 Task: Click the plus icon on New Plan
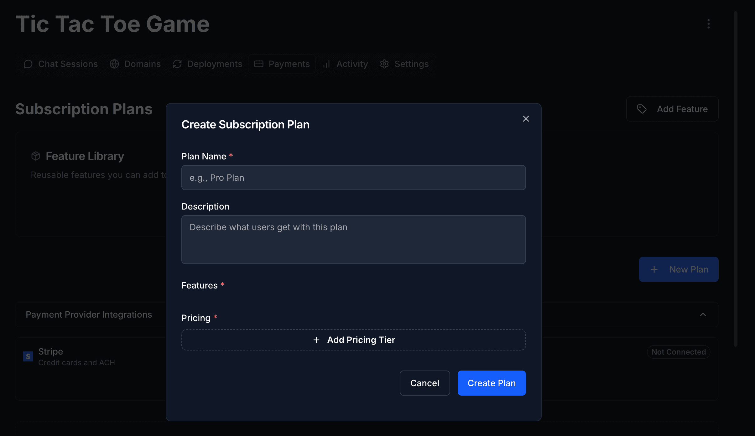coord(654,269)
